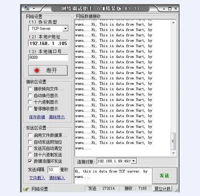Click the send interval field showing 10

pyautogui.click(x=53, y=170)
